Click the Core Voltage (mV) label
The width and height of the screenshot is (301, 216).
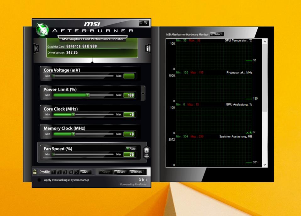62,70
